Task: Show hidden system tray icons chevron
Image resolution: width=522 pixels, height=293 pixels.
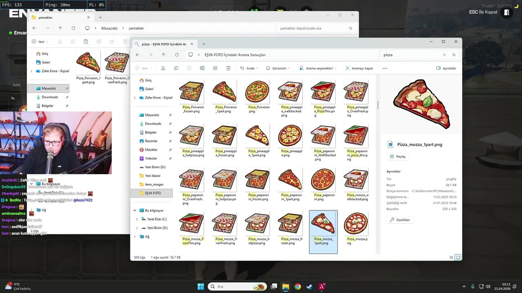Action: pos(464,286)
